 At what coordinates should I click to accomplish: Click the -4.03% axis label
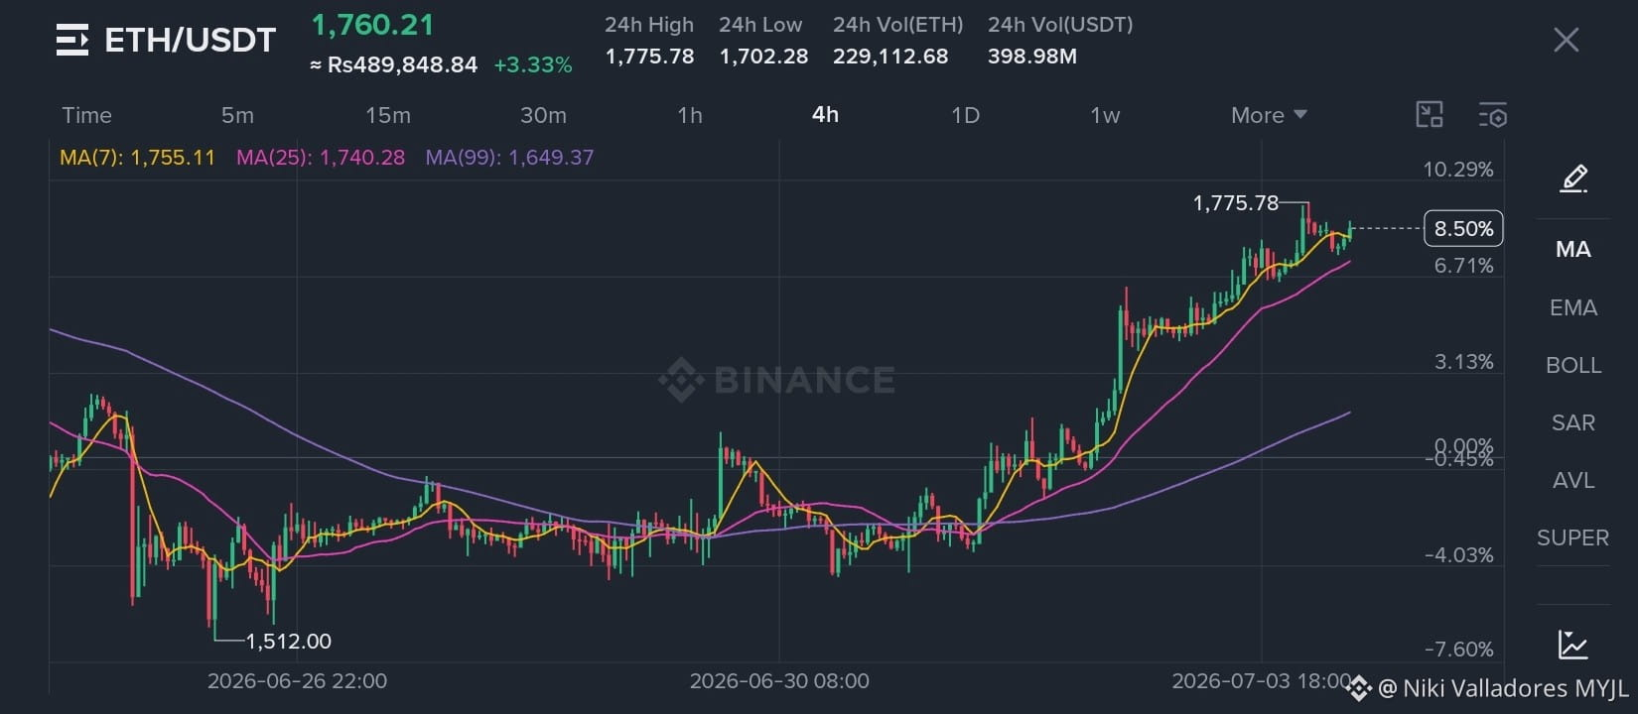tap(1458, 555)
